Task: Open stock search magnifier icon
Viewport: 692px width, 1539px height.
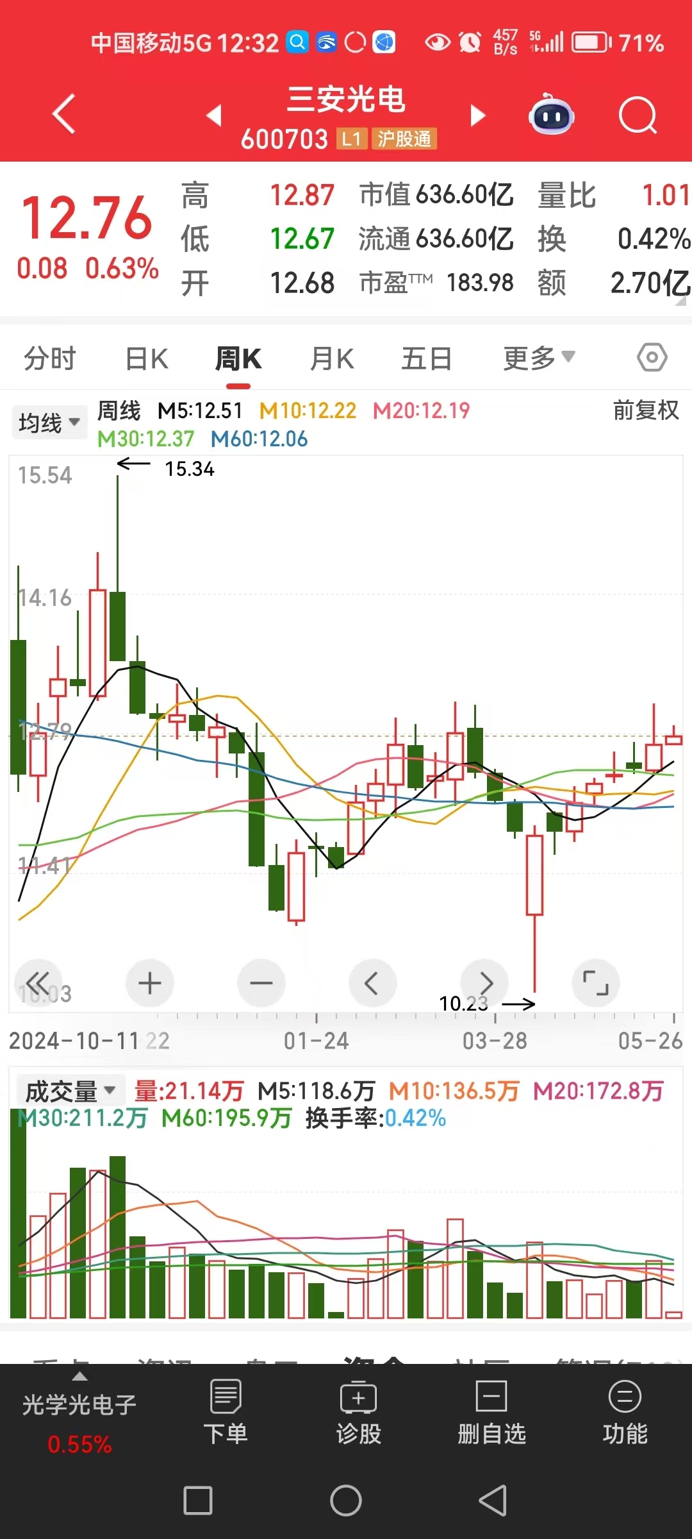Action: pyautogui.click(x=638, y=115)
